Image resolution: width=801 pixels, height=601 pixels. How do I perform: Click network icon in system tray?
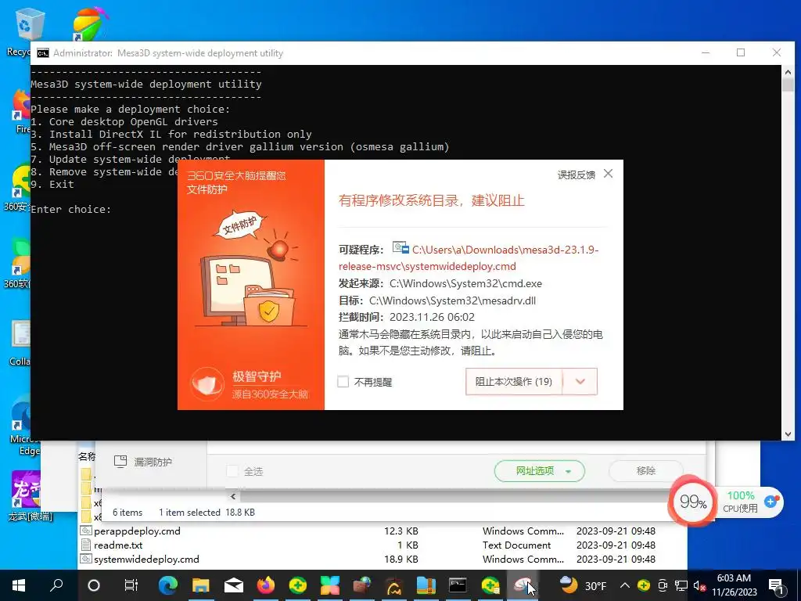tap(681, 585)
